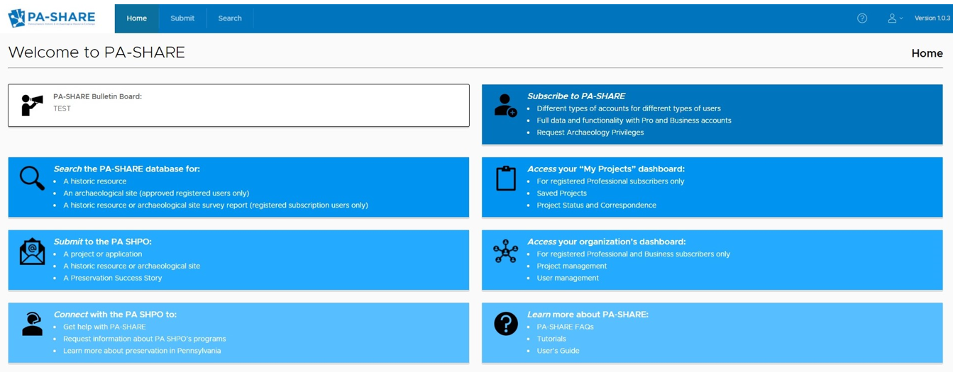953x372 pixels.
Task: Open the user account dropdown menu
Action: pyautogui.click(x=895, y=18)
